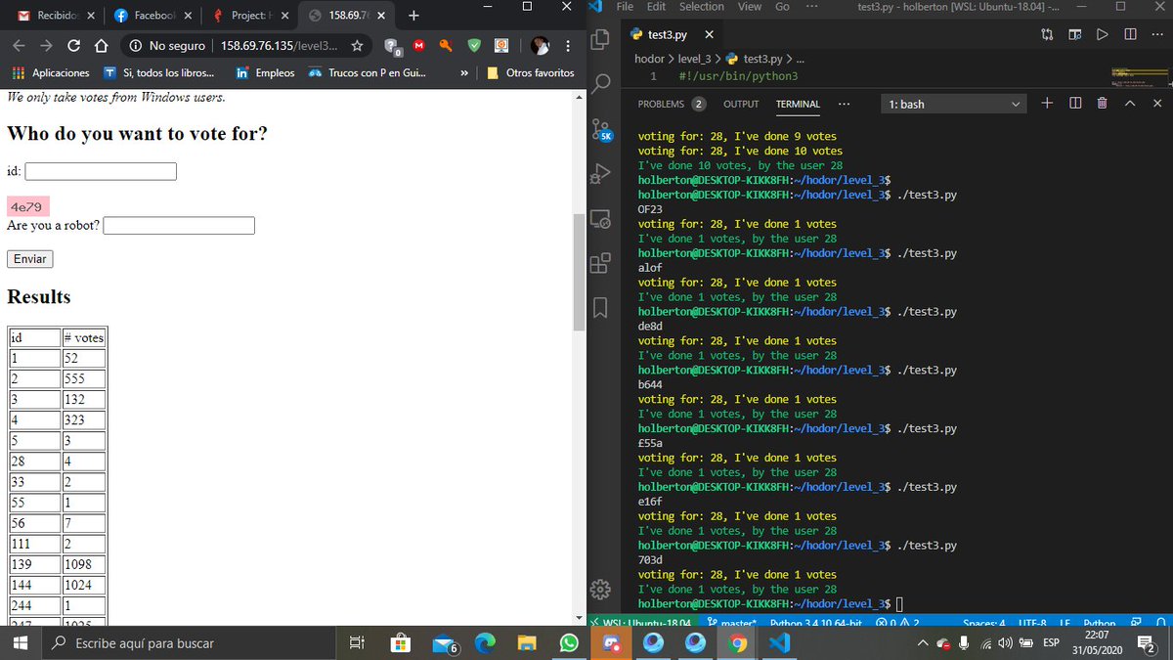
Task: Open Chrome profile avatar
Action: (541, 46)
